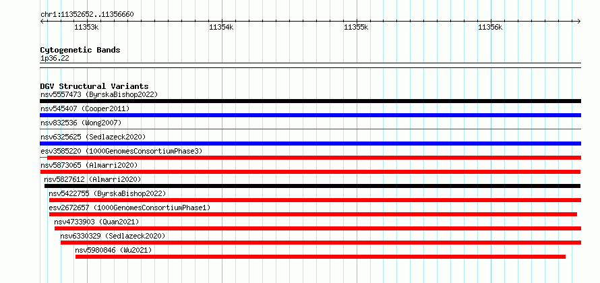Select the black nsv5557473 variant bar
This screenshot has width=600, height=283.
point(310,101)
